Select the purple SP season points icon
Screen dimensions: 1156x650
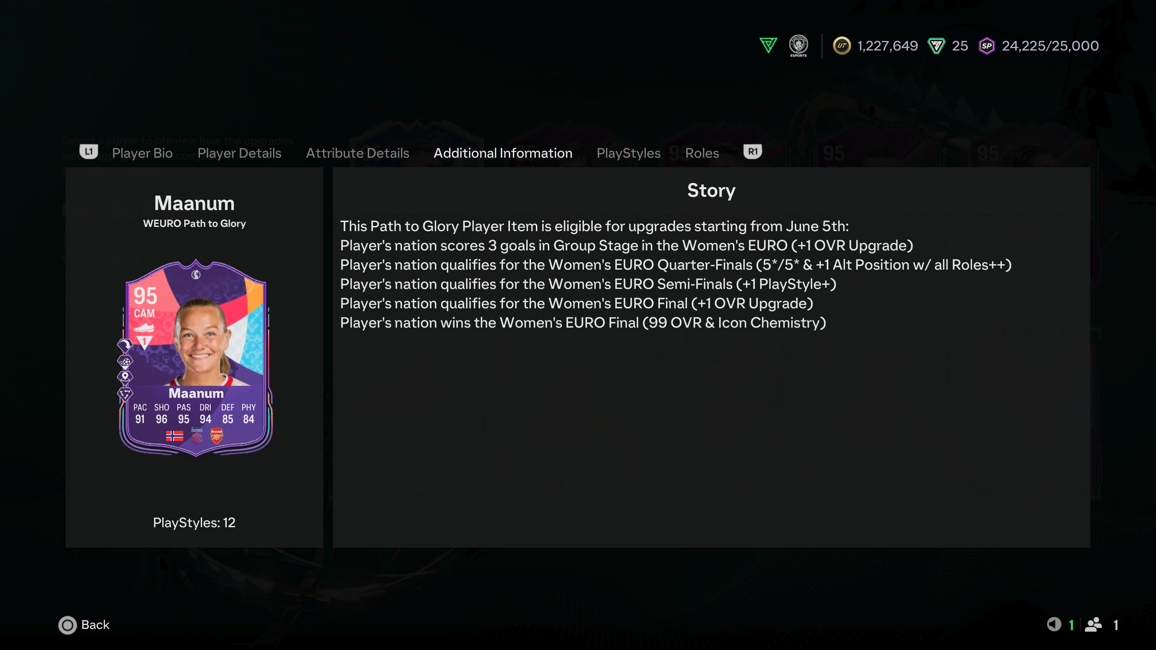point(987,46)
